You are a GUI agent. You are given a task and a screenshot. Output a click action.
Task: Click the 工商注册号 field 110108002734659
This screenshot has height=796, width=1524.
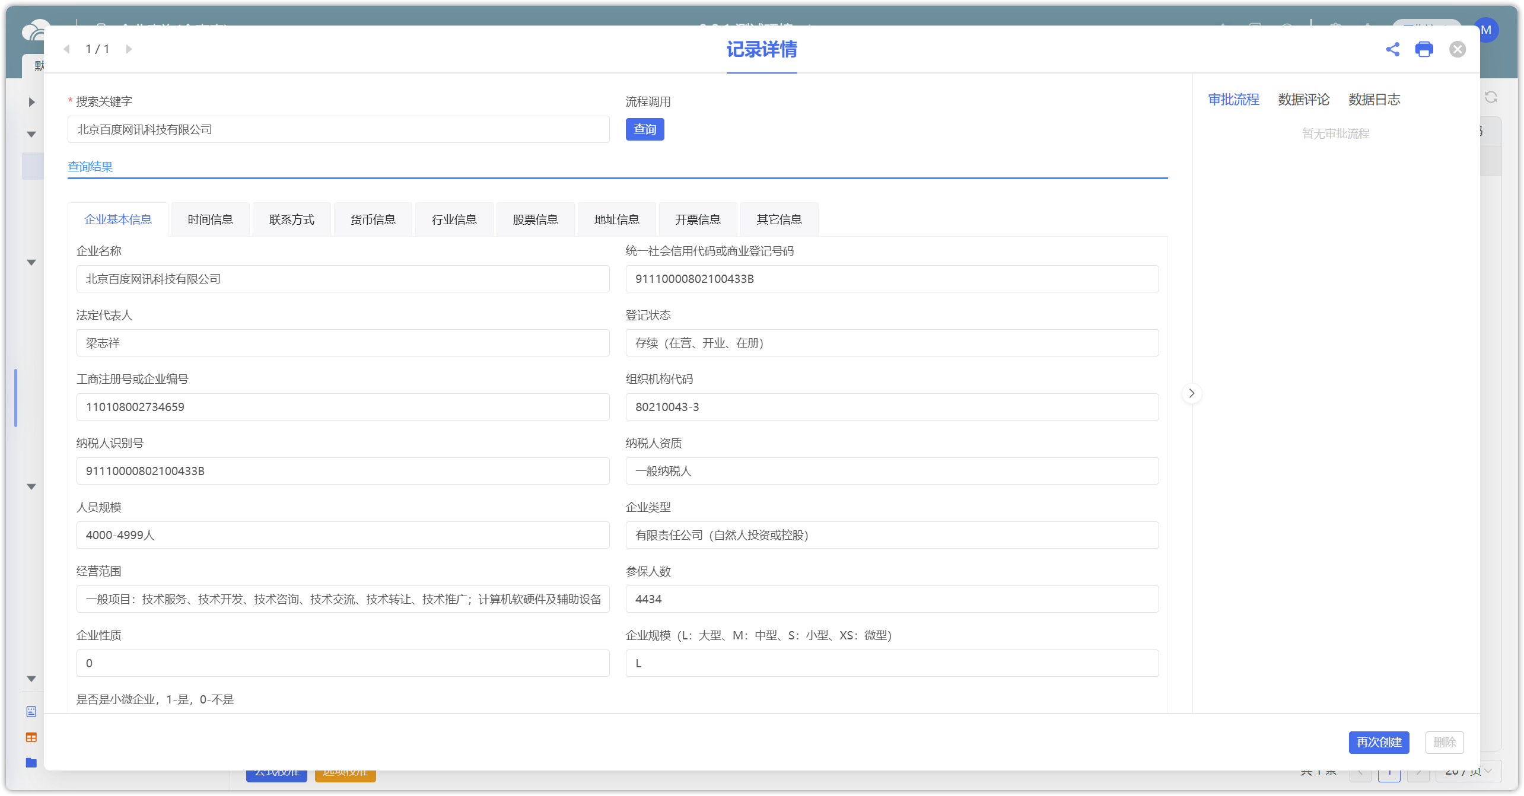342,407
